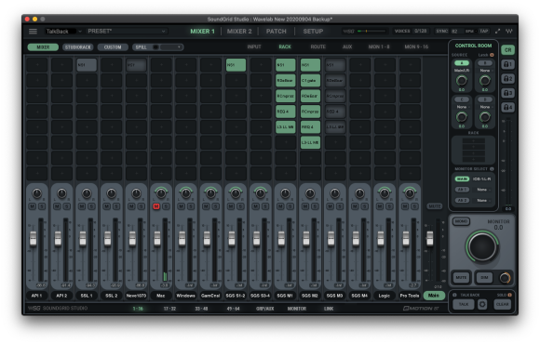The image size is (540, 344).
Task: Open REQ 4 plugin on SGS M1
Action: pyautogui.click(x=286, y=112)
